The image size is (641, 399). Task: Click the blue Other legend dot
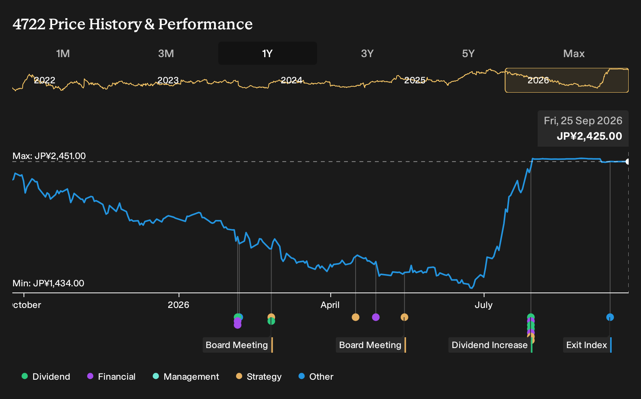[302, 376]
